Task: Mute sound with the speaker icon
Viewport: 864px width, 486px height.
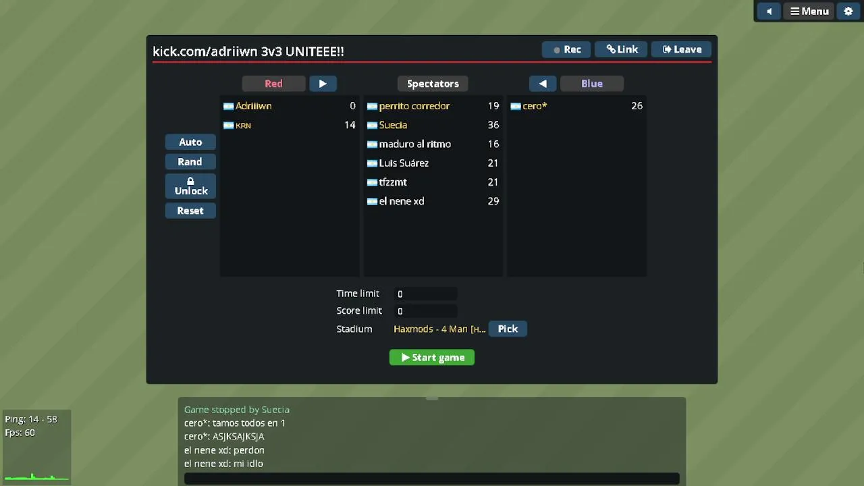Action: pos(769,11)
